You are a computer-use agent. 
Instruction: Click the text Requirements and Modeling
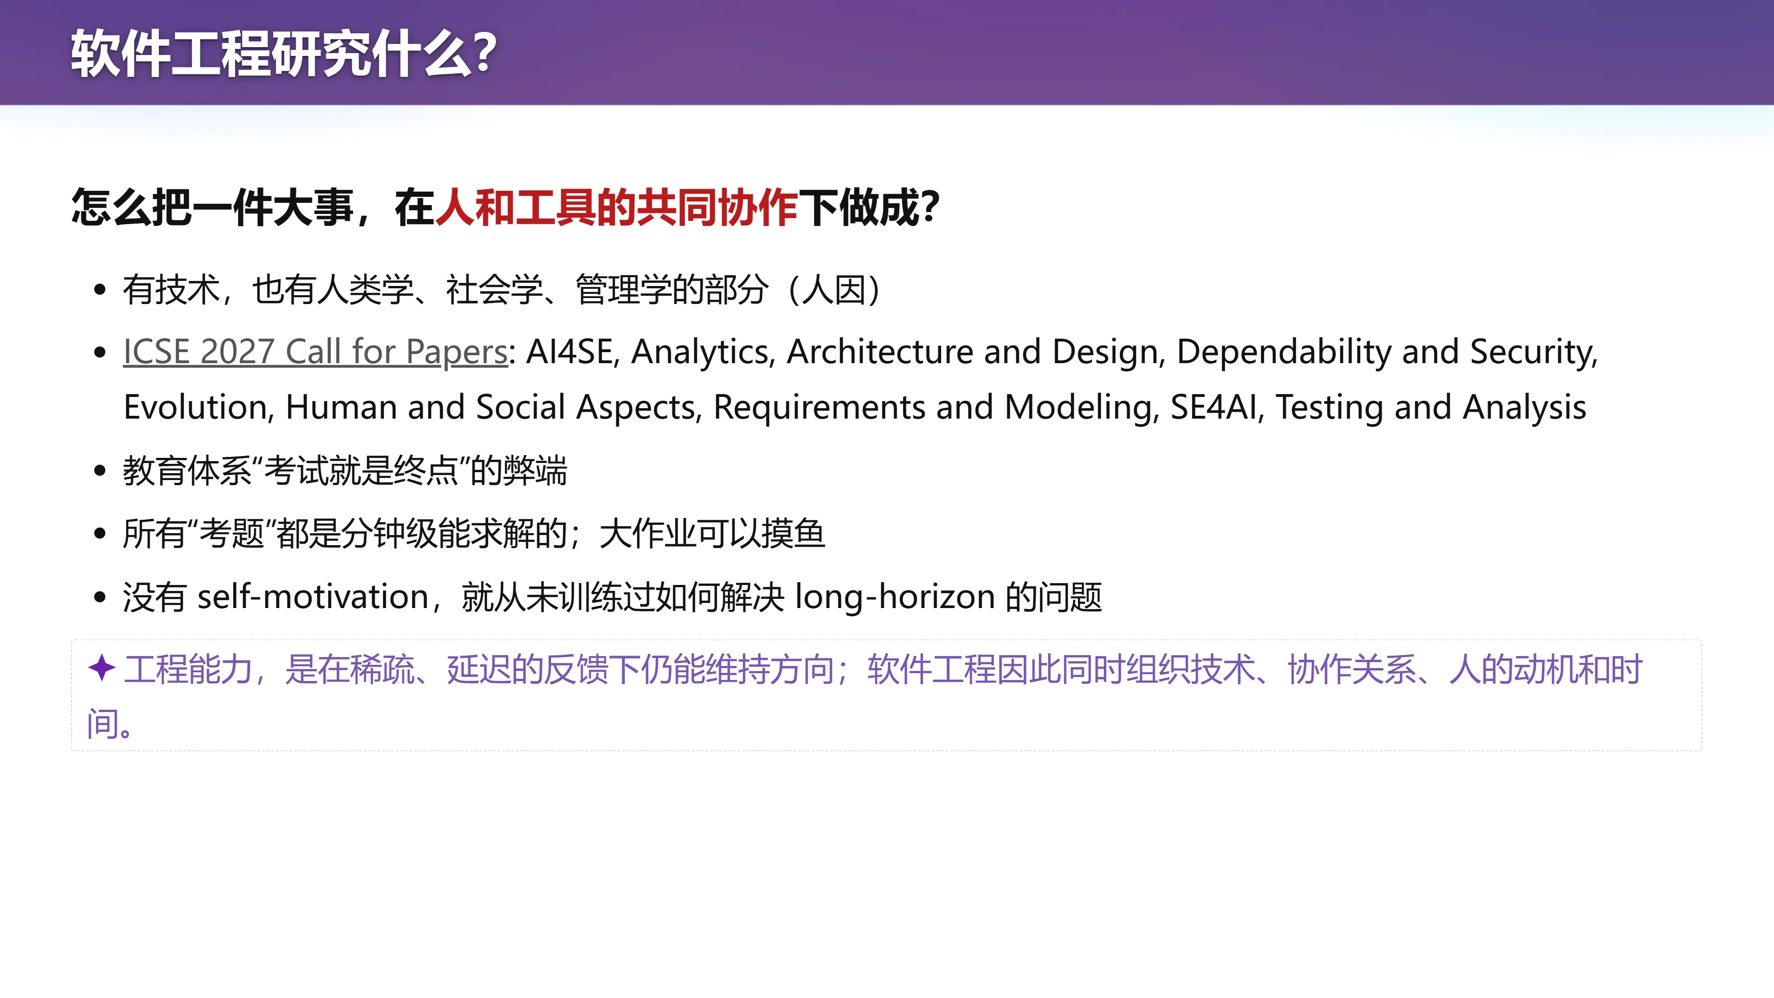click(933, 407)
